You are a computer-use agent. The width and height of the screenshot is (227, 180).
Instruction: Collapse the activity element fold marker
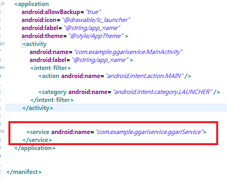click(x=3, y=43)
